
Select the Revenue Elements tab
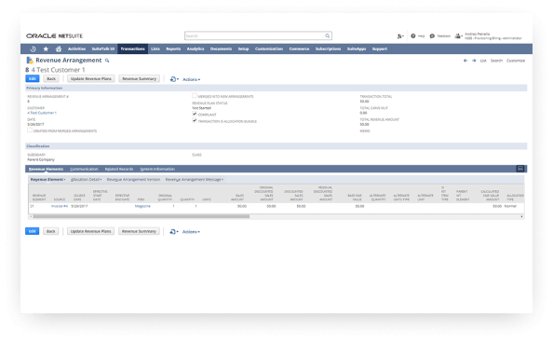coord(46,169)
